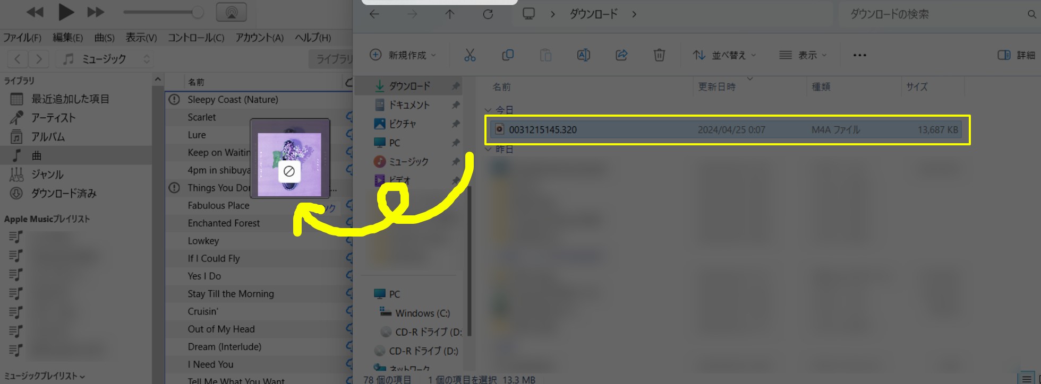This screenshot has width=1041, height=384.
Task: Open the 並べ替え sort dropdown
Action: pyautogui.click(x=724, y=55)
